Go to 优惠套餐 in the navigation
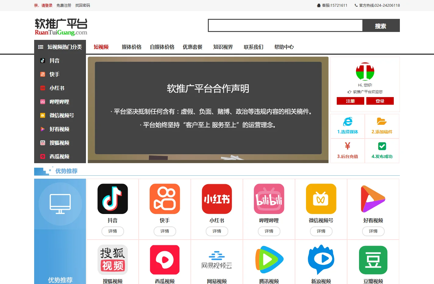The image size is (434, 284). (193, 47)
